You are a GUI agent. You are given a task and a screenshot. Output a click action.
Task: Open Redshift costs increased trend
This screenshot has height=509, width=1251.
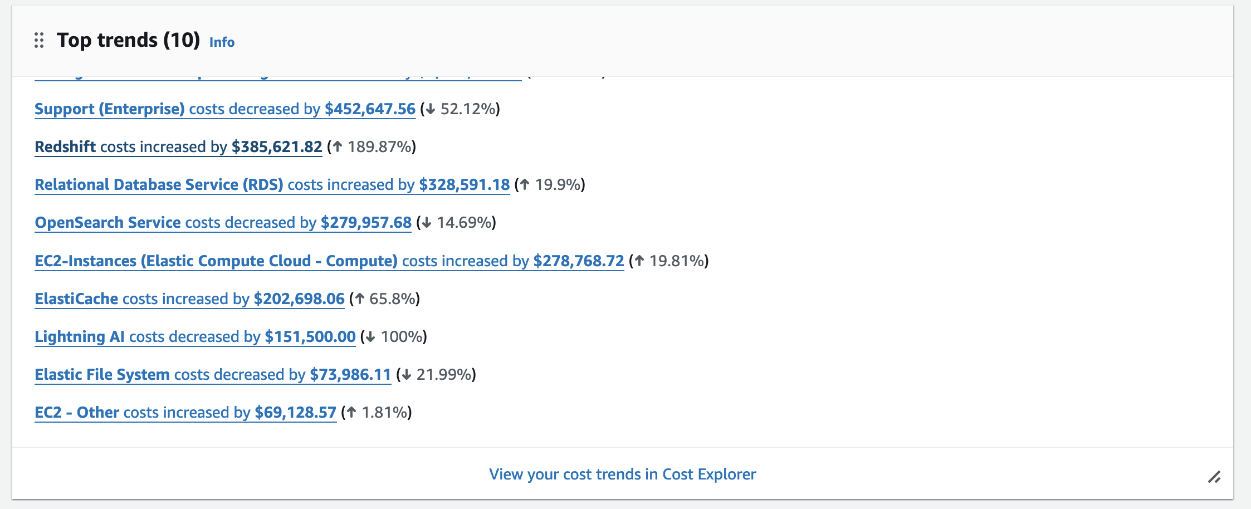click(x=178, y=146)
